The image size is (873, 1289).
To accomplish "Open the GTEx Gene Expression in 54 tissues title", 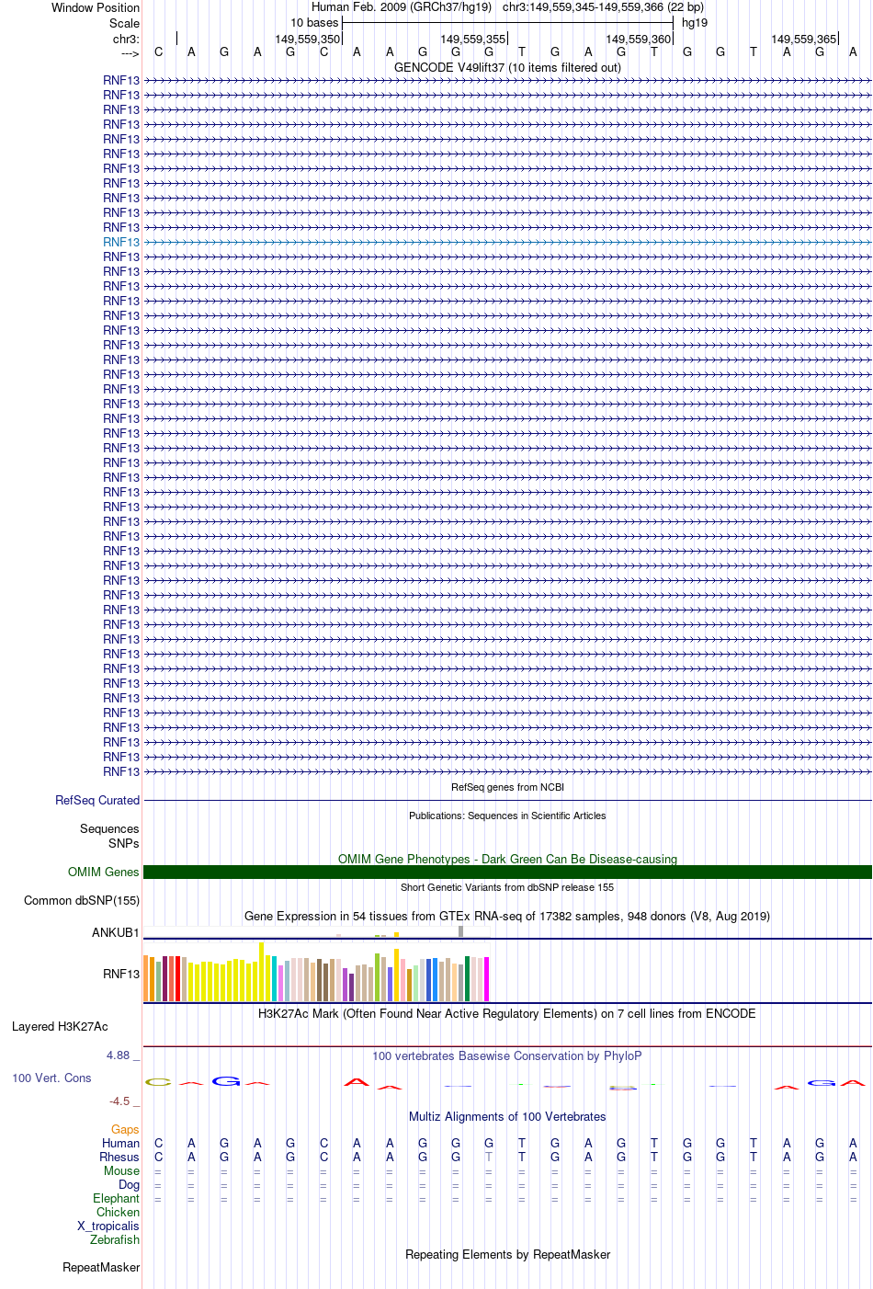I will tap(507, 916).
